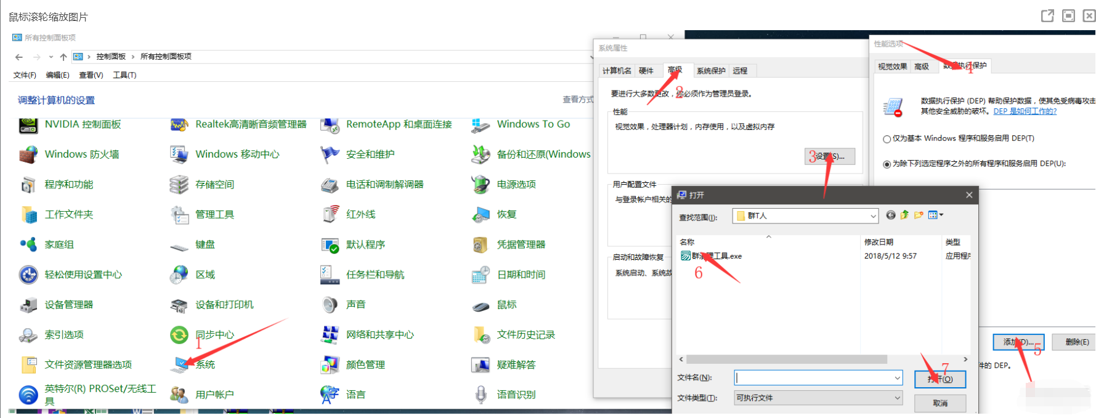
Task: Switch to 远程 tab
Action: click(740, 71)
